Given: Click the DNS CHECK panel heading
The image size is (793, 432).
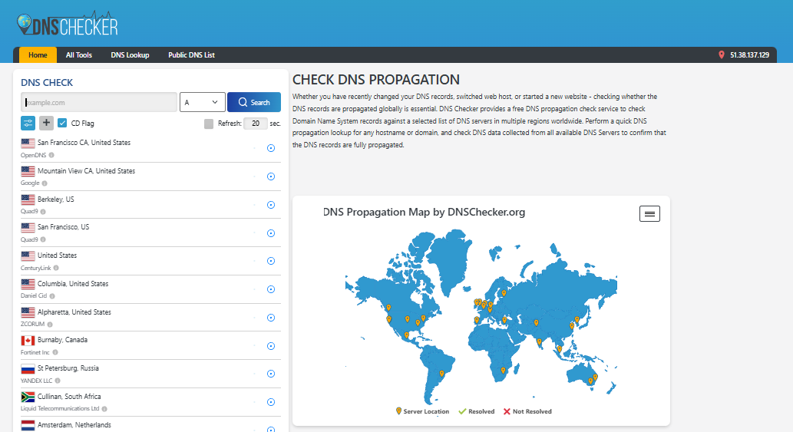Looking at the screenshot, I should point(47,82).
